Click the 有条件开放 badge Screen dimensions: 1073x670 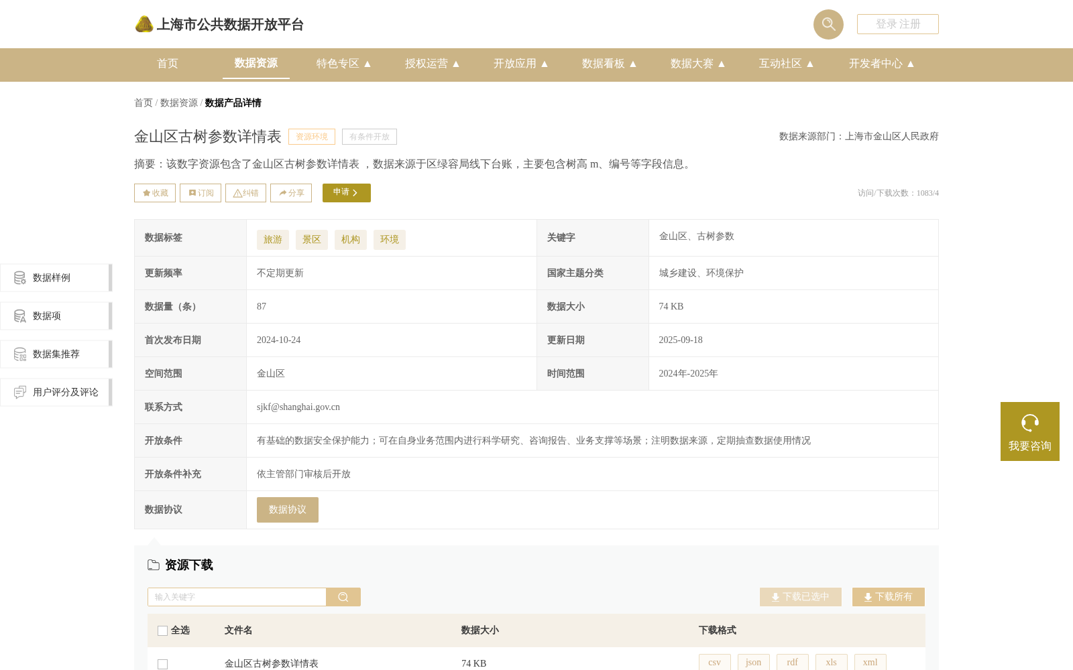[370, 137]
